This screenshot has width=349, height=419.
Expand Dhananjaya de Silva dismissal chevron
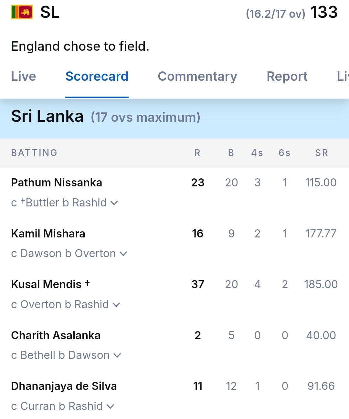click(110, 406)
